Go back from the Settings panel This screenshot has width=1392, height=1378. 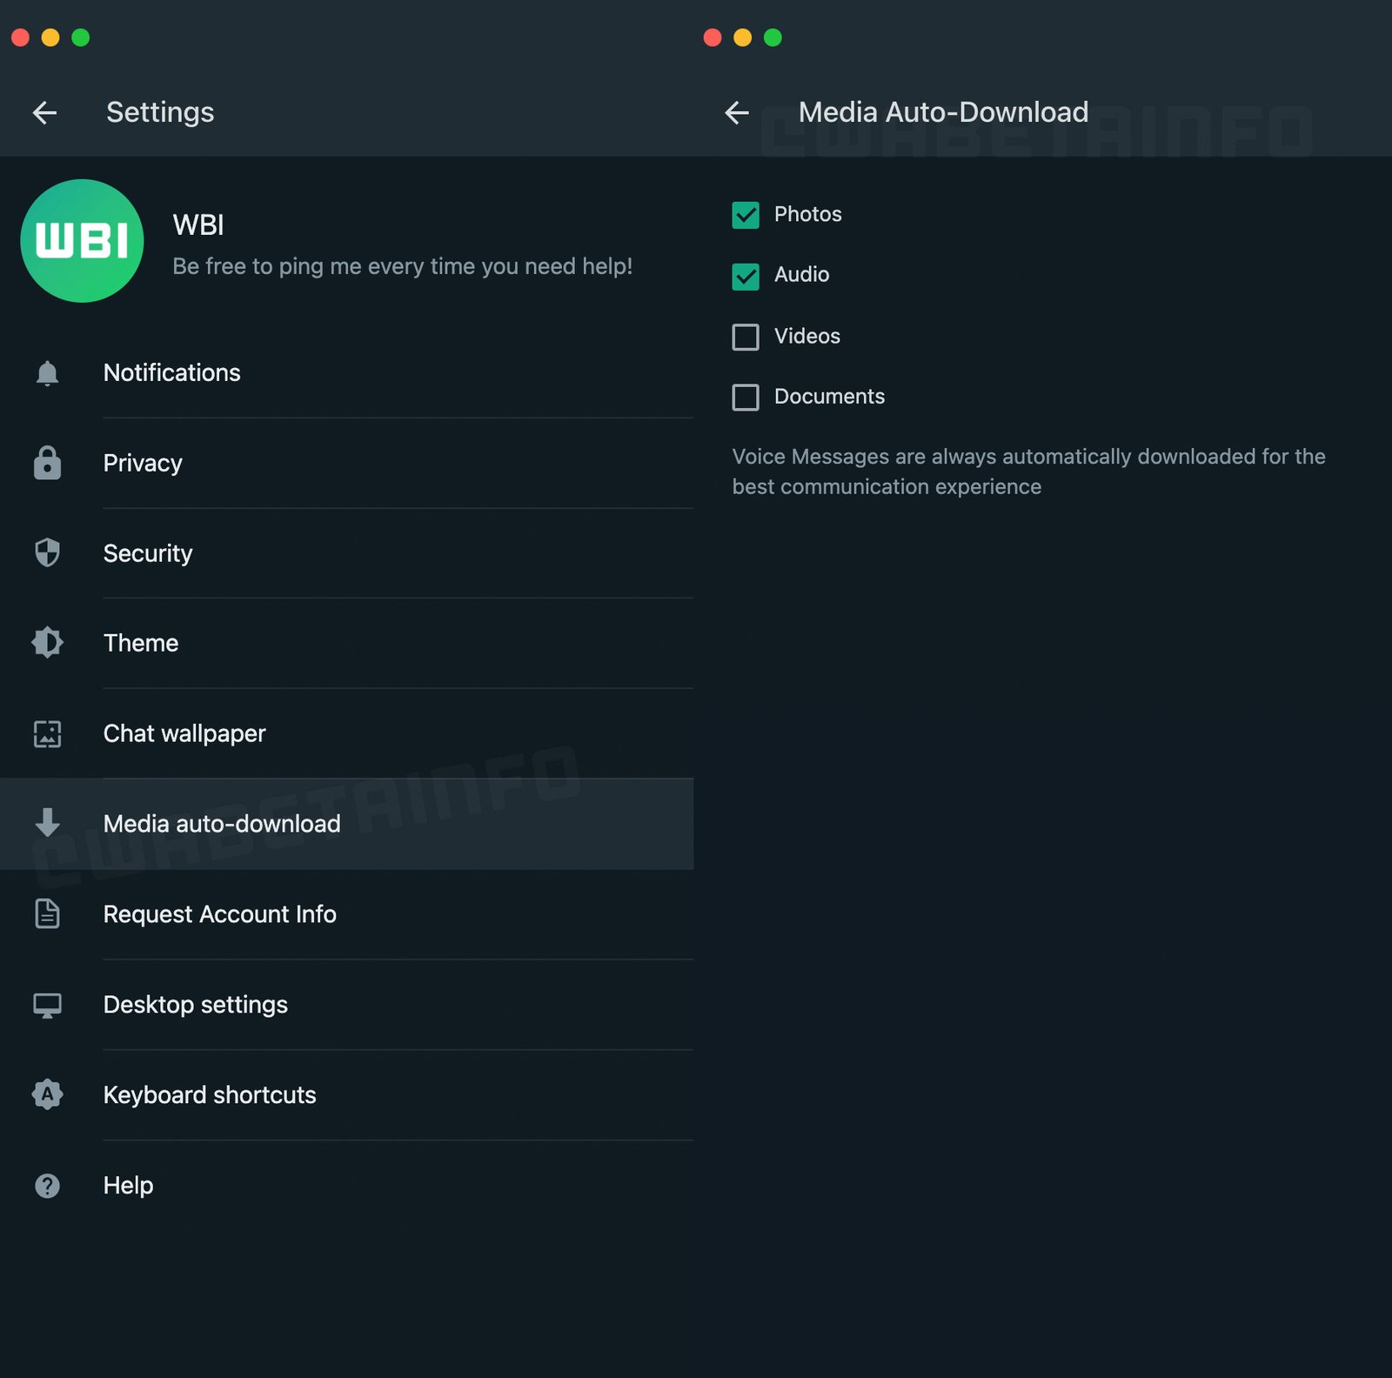pos(44,112)
